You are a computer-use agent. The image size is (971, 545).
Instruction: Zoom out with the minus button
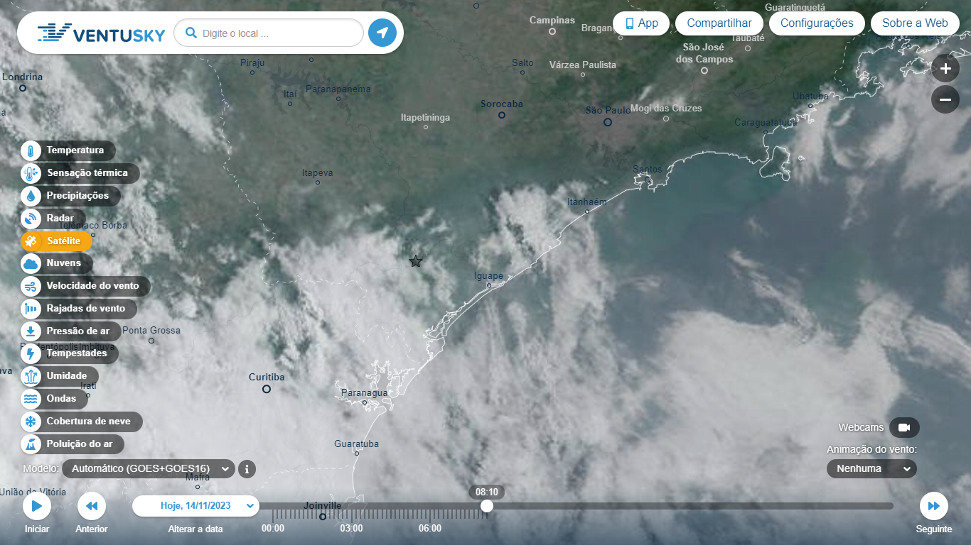(x=945, y=99)
